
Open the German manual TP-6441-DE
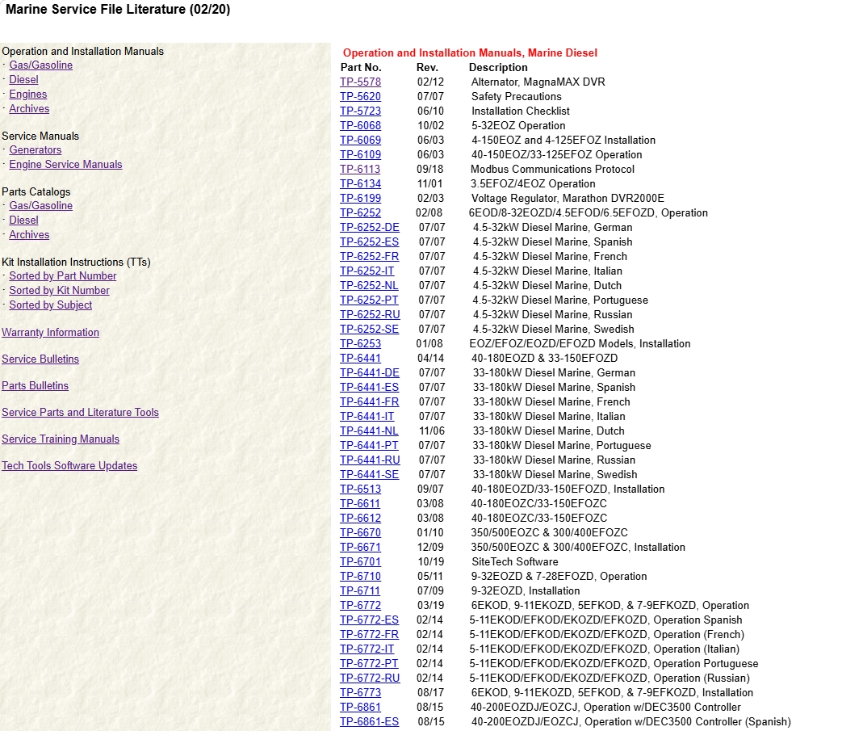click(370, 373)
